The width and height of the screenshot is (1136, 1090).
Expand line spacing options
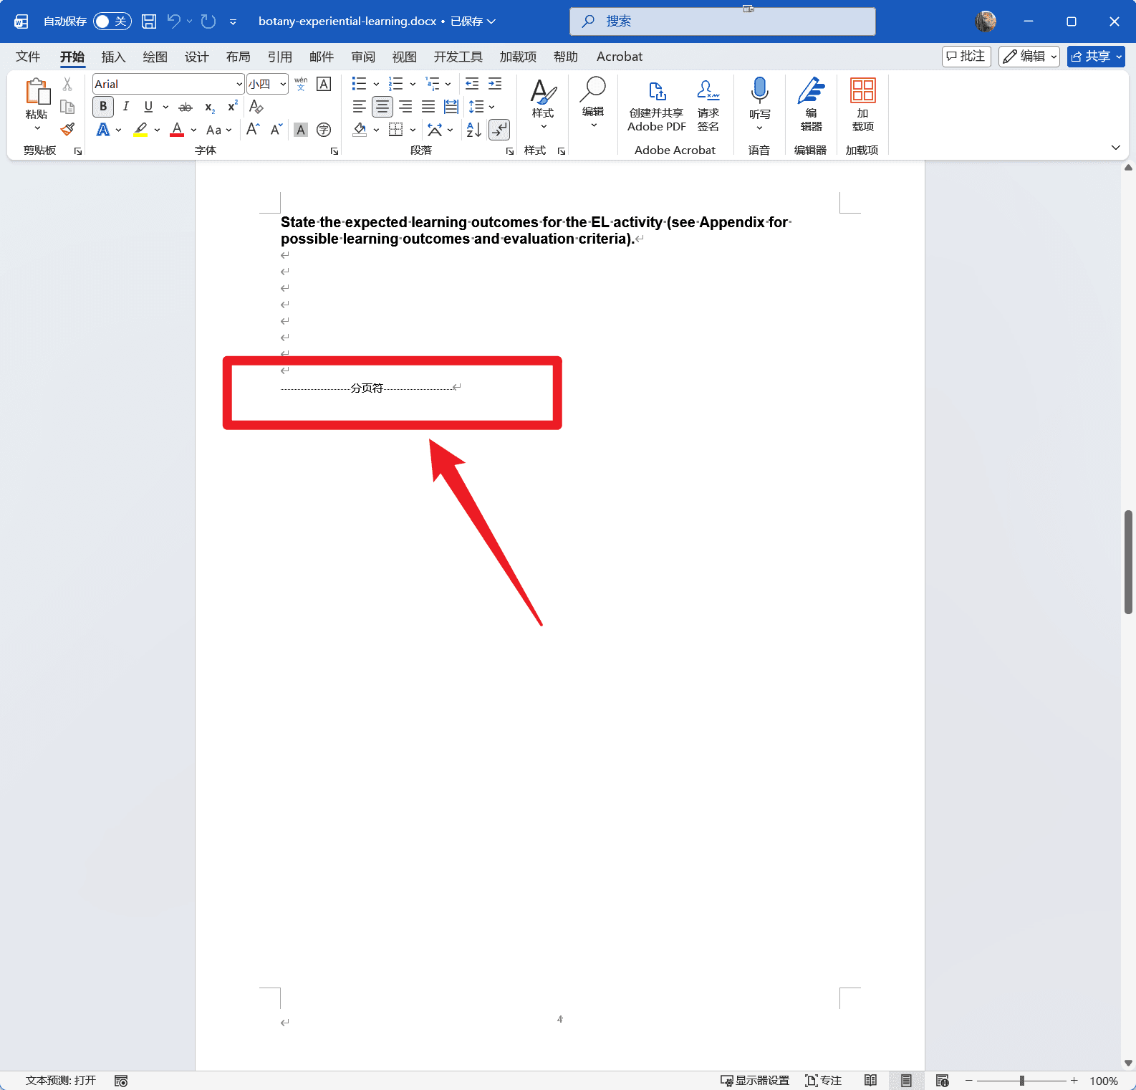491,107
